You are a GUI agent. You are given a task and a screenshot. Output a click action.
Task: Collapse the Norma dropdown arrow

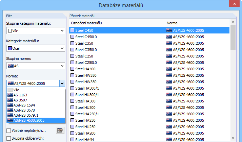62,84
